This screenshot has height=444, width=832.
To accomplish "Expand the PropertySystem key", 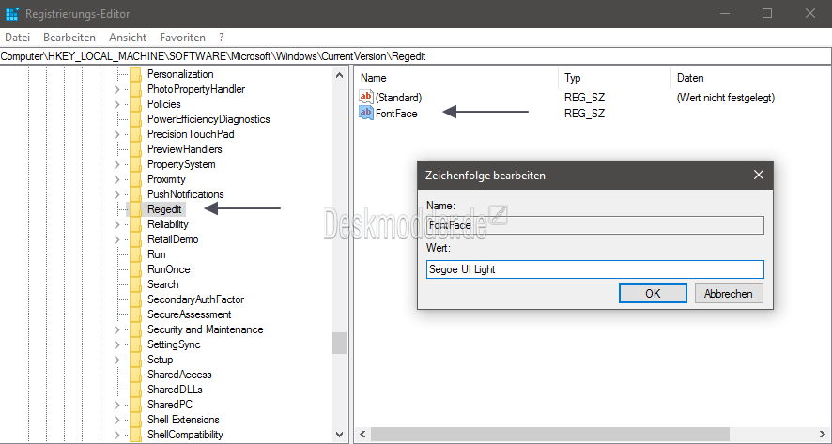I will point(116,164).
